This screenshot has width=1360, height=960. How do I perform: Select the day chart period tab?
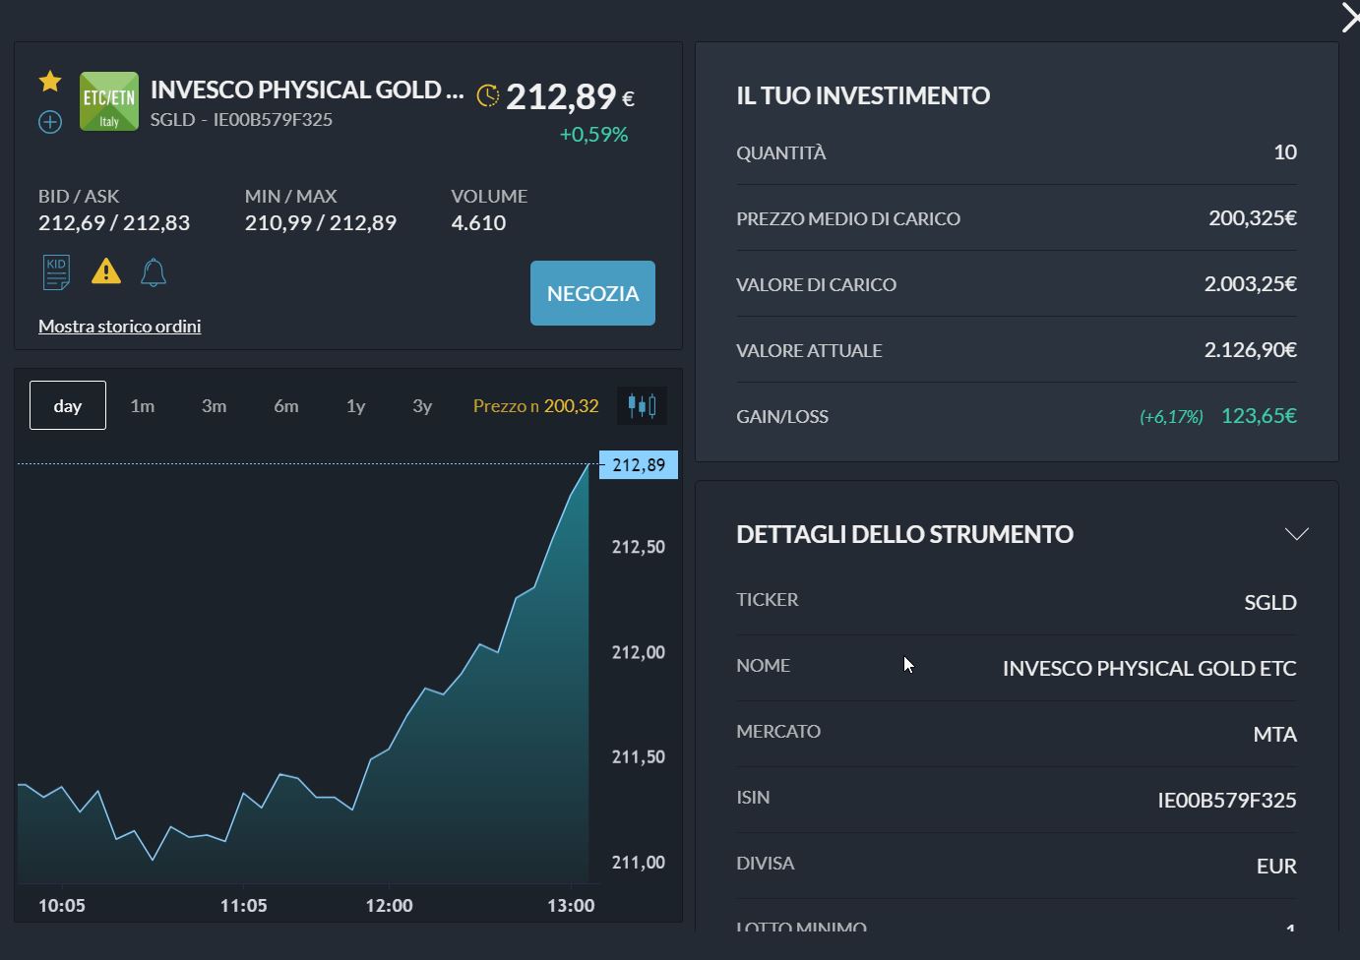click(68, 405)
